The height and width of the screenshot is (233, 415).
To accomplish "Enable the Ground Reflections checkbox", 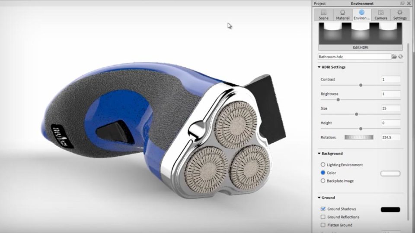I will [x=323, y=217].
